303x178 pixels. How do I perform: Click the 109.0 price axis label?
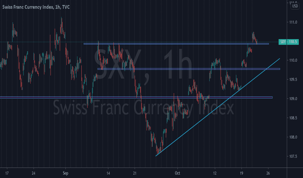click(293, 98)
